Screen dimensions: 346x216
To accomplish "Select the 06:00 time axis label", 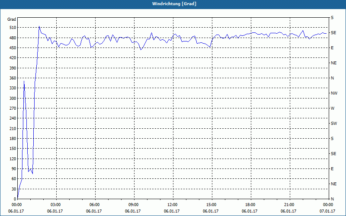I will coord(94,205).
